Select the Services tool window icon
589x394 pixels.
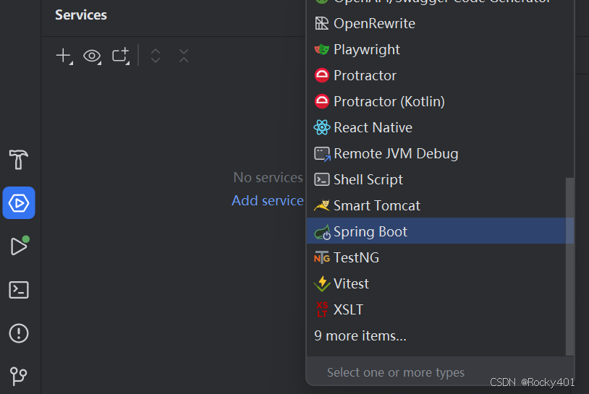point(19,203)
